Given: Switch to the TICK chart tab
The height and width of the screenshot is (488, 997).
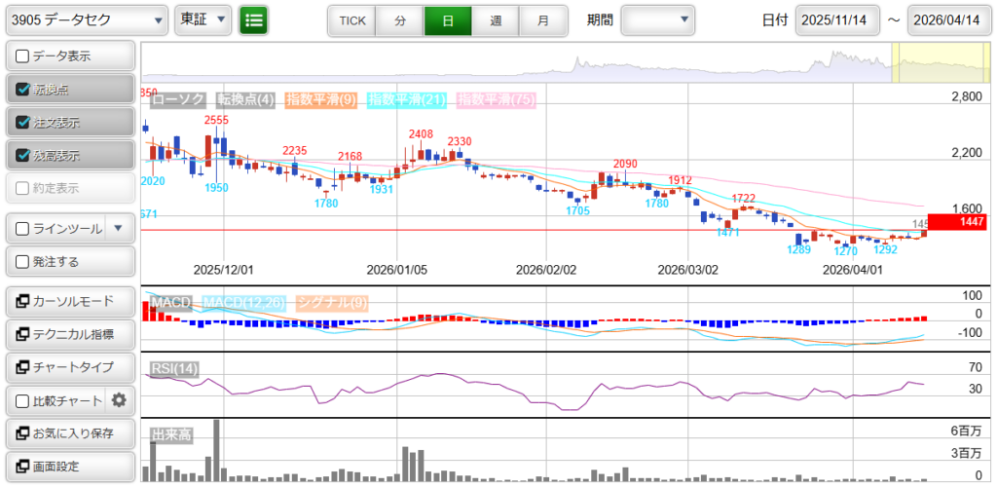Looking at the screenshot, I should pos(351,20).
